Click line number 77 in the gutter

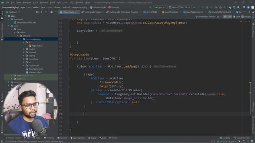(61, 114)
